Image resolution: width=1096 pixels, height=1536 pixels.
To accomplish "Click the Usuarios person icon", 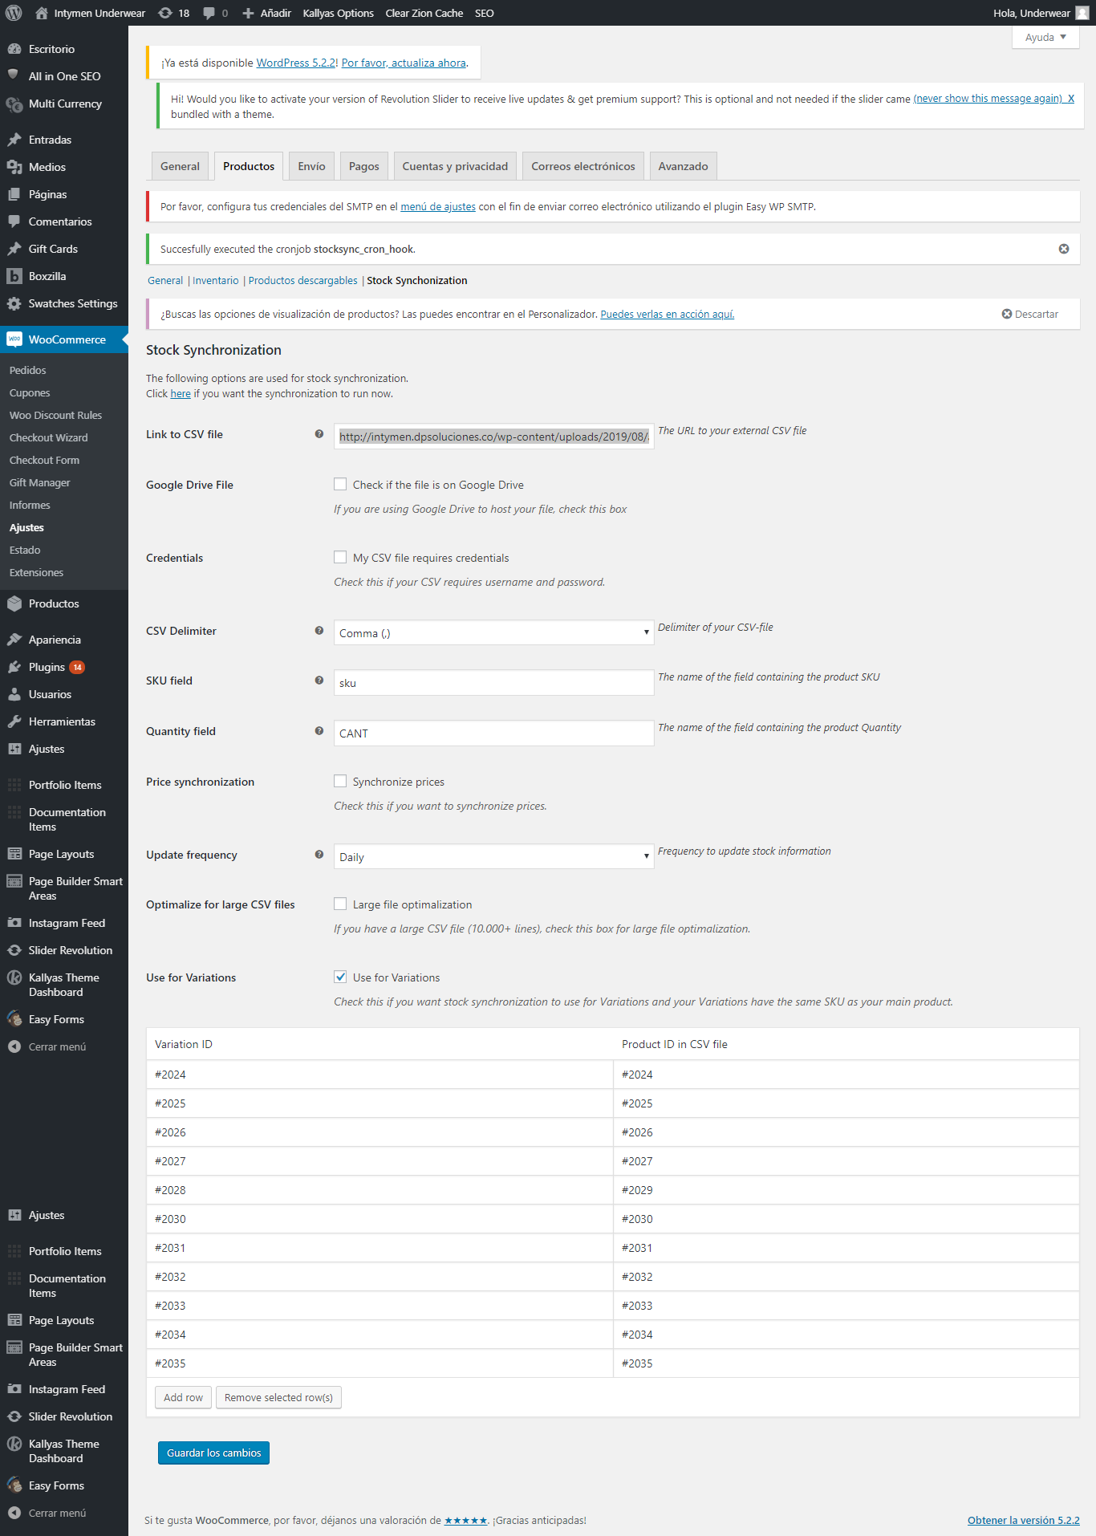I will point(14,694).
